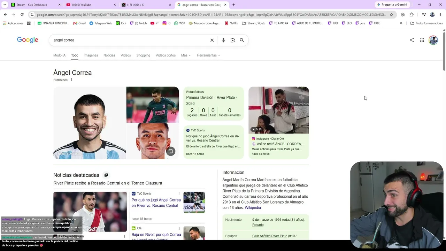
Task: Click the three-dot menu next to Futbolista
Action: coord(71,80)
